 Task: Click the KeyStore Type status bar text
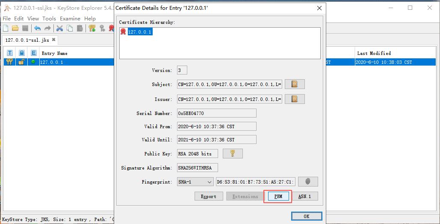point(58,220)
